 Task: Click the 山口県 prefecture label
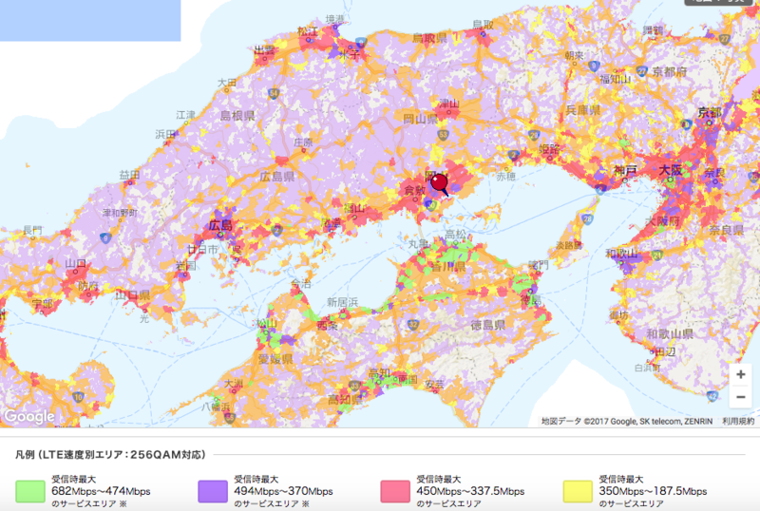[132, 295]
